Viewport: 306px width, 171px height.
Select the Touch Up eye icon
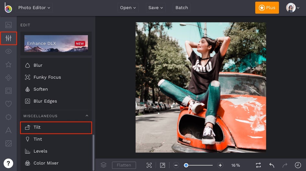[x=8, y=51]
